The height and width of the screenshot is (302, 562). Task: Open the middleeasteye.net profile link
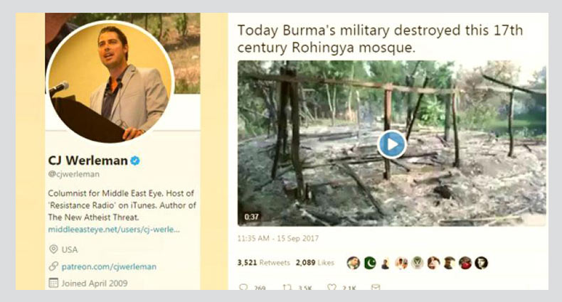pos(114,230)
